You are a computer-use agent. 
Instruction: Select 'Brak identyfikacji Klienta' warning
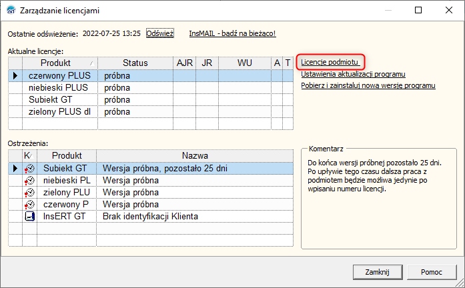tap(150, 216)
